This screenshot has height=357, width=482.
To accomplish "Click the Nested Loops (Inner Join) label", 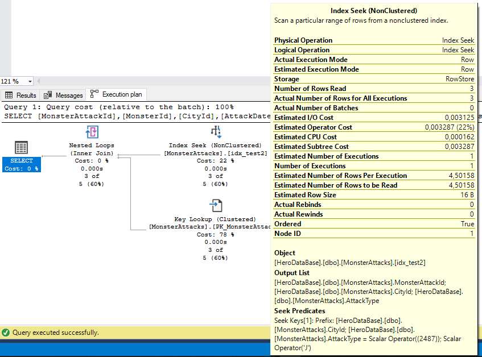I will click(x=92, y=149).
